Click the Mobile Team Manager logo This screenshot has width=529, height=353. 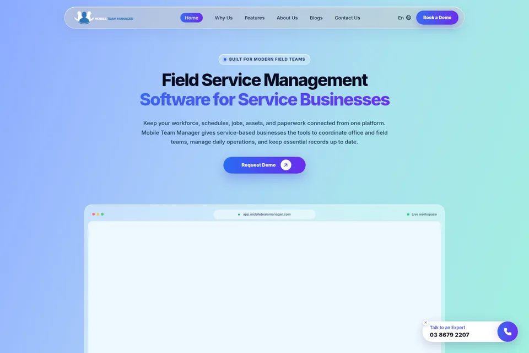[104, 18]
